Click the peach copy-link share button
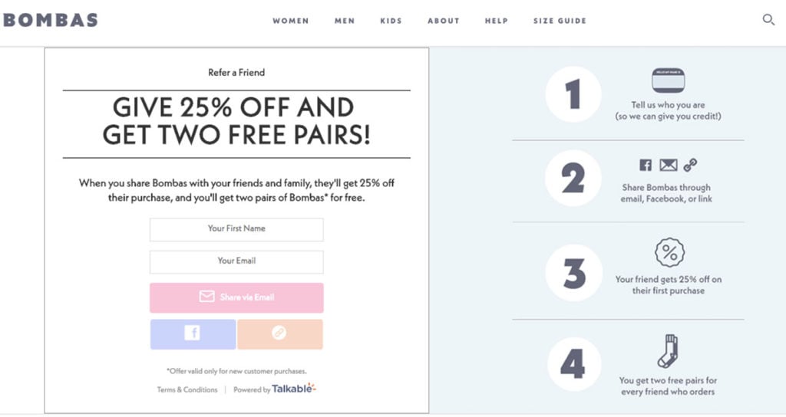Screen dimensions: 786x417 pyautogui.click(x=280, y=334)
